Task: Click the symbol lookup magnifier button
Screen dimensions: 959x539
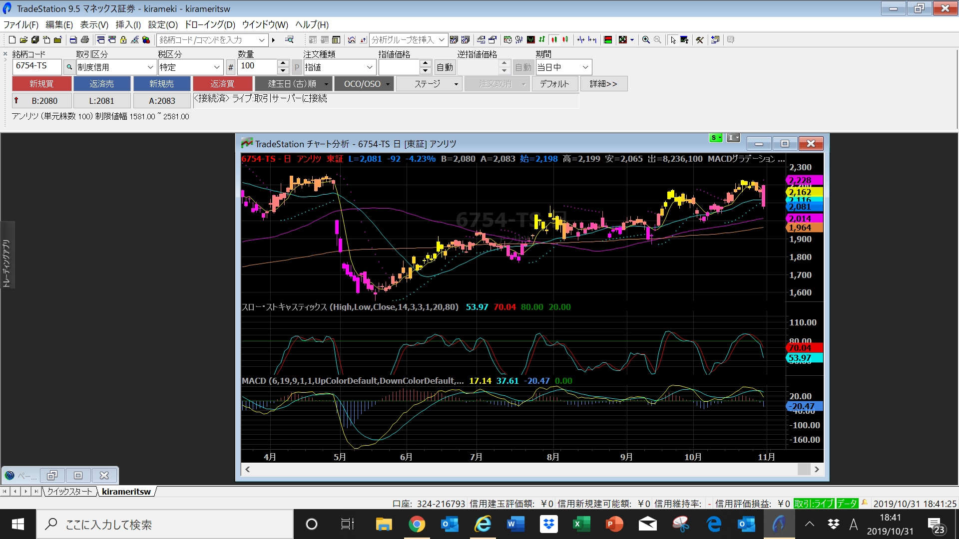Action: pos(69,67)
